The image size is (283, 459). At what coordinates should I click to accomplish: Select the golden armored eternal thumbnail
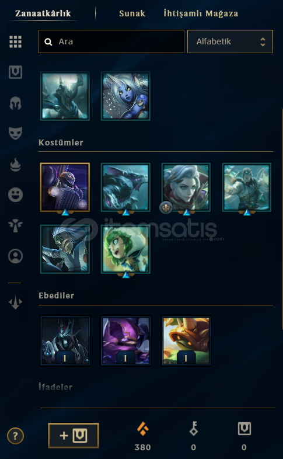coord(186,340)
